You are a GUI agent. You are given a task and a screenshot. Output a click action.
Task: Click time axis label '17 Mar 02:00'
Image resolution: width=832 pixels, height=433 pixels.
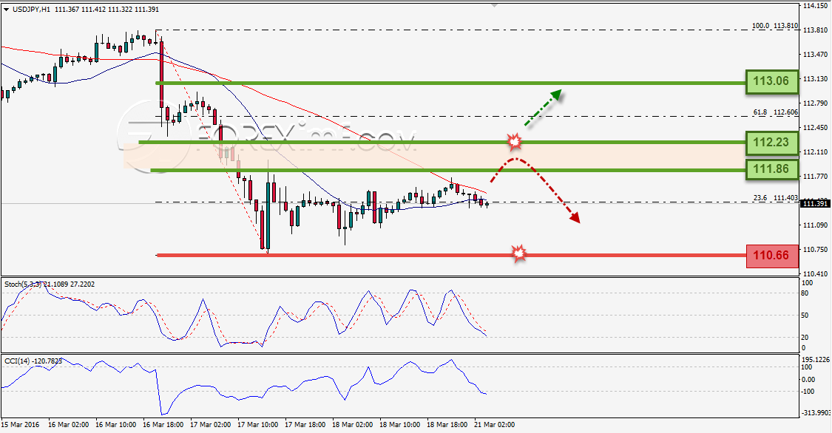tap(211, 425)
